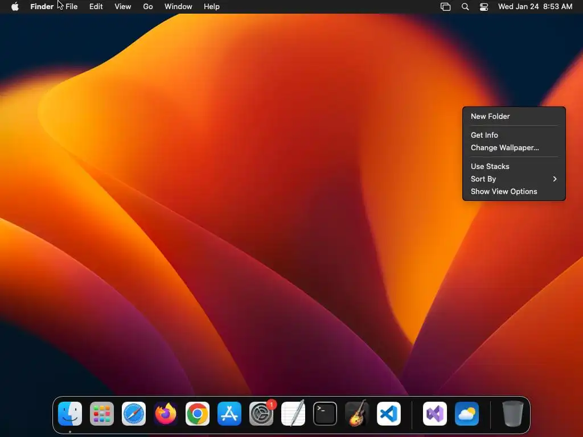Select Show View Options
Image resolution: width=583 pixels, height=437 pixels.
click(x=514, y=191)
